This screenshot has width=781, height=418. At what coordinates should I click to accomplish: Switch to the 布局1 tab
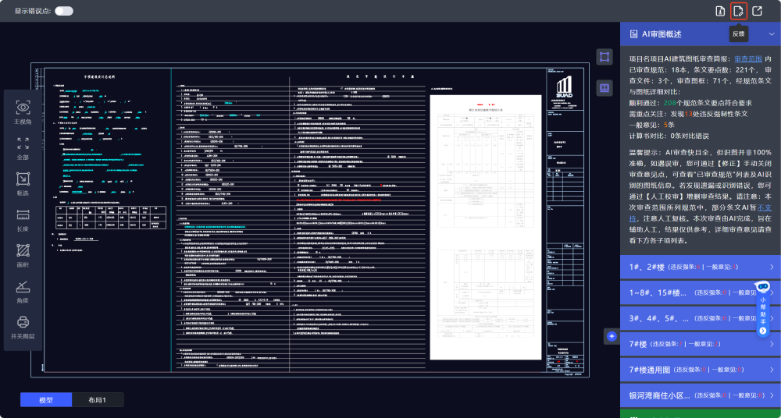pos(98,400)
